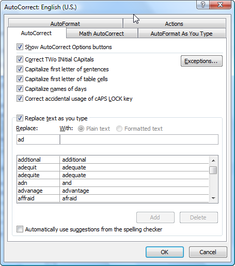
Task: Switch to the Actions tab
Action: (174, 24)
